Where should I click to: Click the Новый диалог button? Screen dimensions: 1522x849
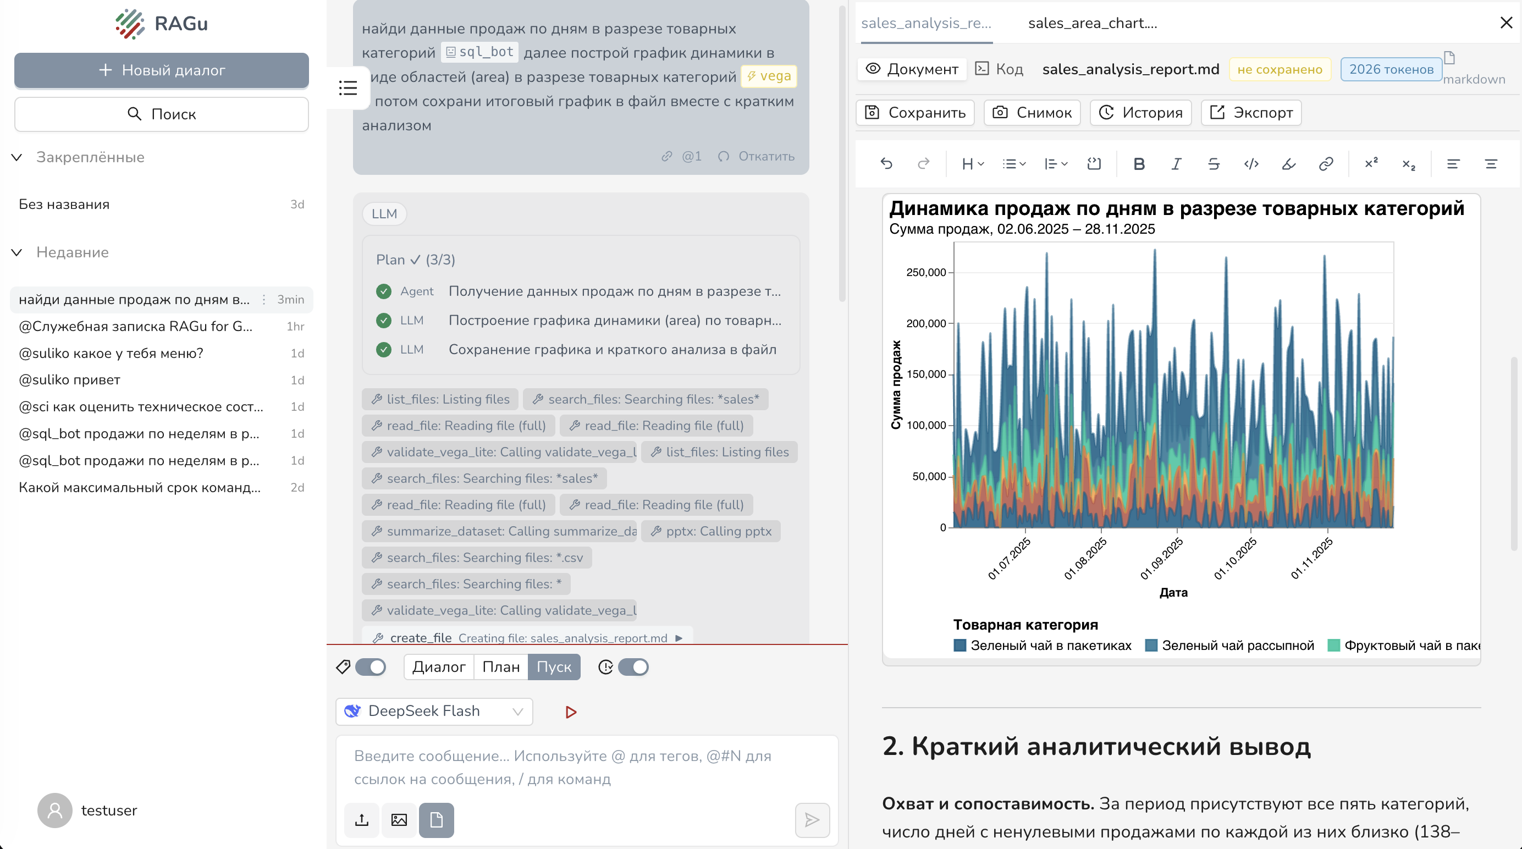click(161, 70)
